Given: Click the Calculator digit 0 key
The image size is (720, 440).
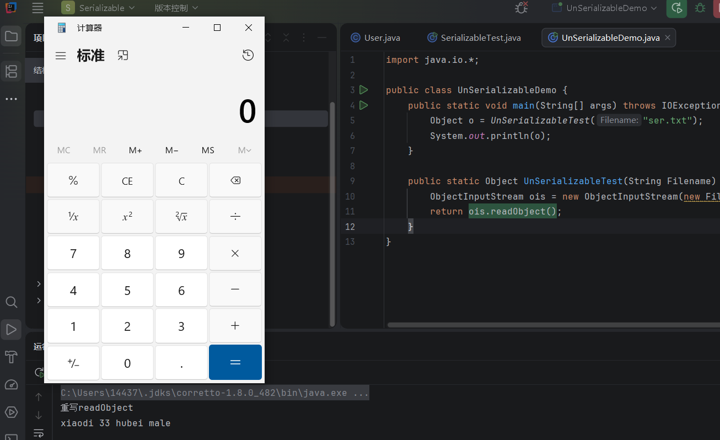Looking at the screenshot, I should click(x=127, y=362).
